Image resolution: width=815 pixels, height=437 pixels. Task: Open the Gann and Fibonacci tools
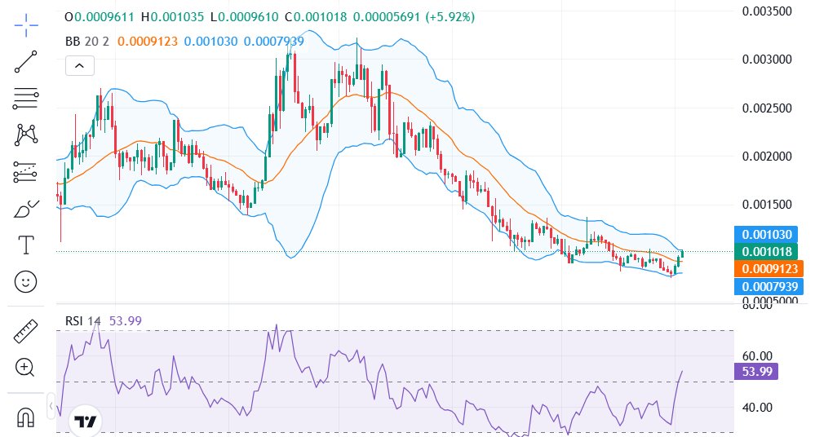pyautogui.click(x=26, y=99)
